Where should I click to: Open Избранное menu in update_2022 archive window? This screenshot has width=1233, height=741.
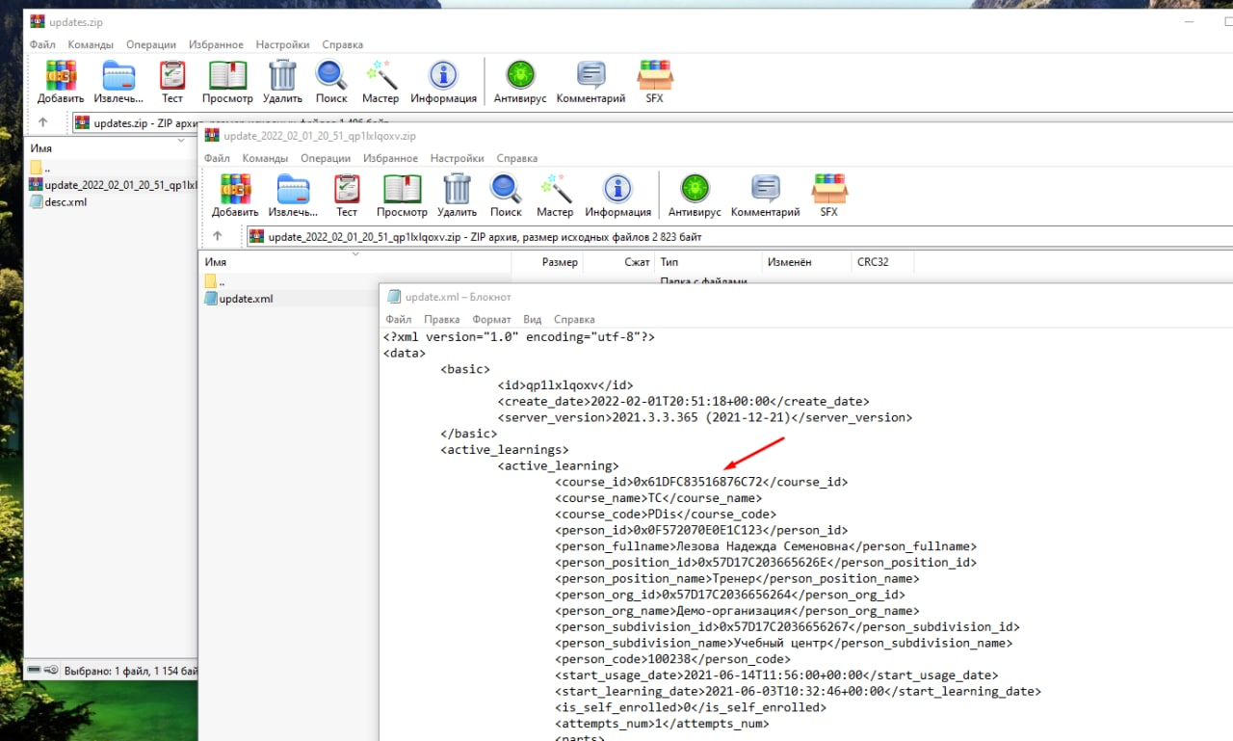(390, 158)
